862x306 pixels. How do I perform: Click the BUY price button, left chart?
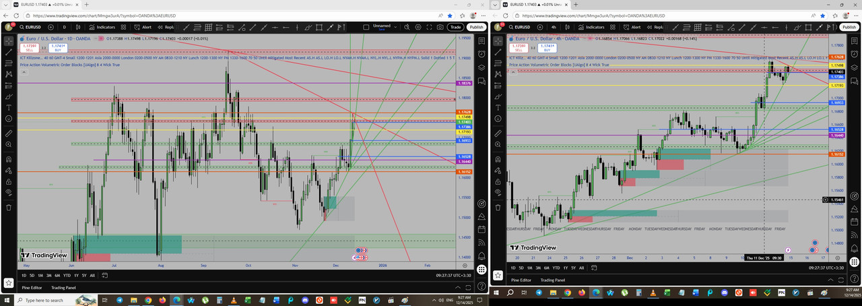pyautogui.click(x=58, y=48)
